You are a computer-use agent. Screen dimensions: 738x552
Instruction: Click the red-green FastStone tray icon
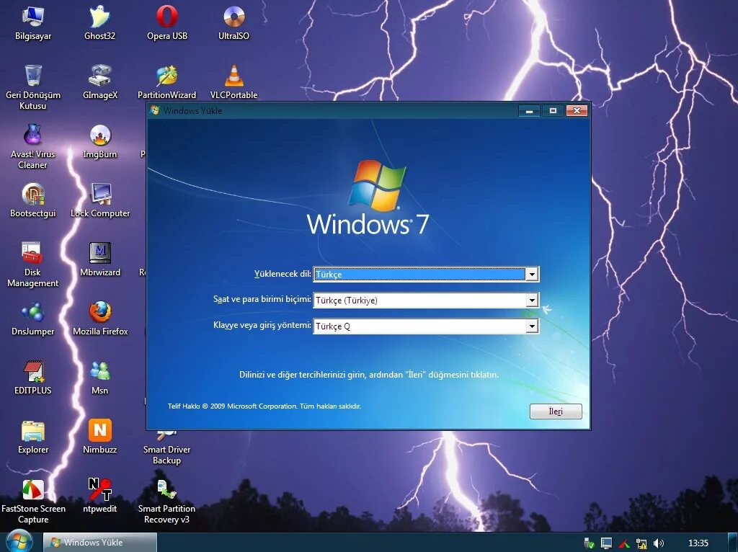pos(624,543)
